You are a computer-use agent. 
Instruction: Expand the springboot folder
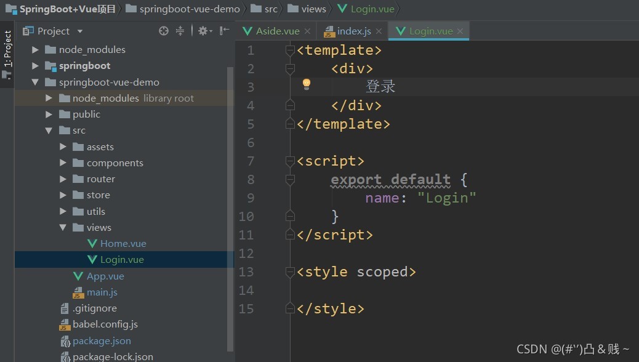click(x=36, y=66)
